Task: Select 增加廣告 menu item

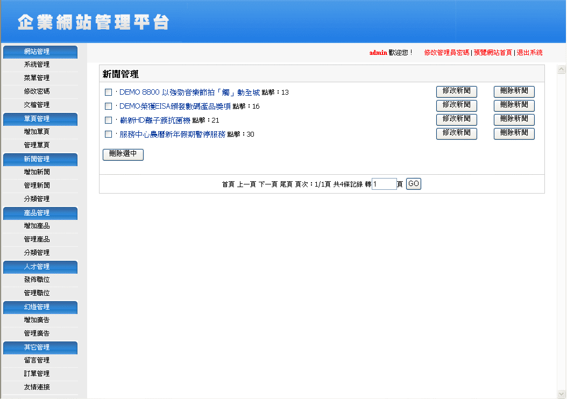Action: [37, 320]
